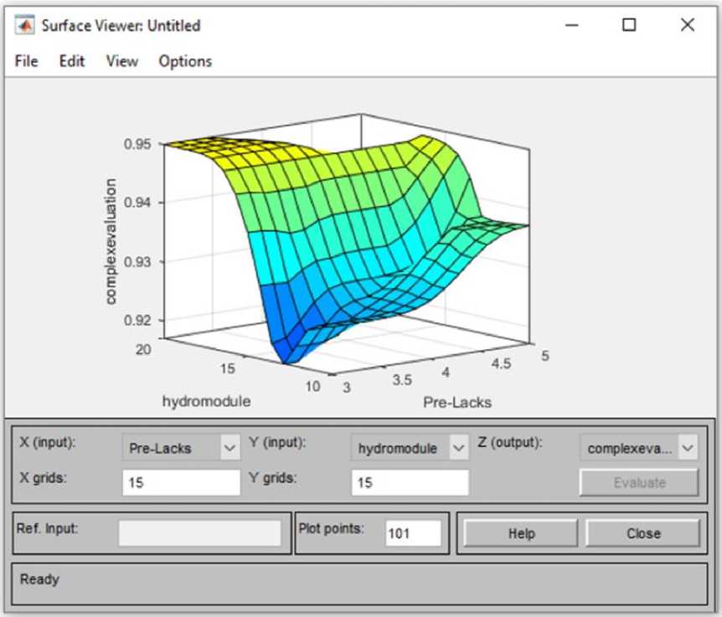This screenshot has height=617, width=722.
Task: Click the 'complexevaluation' axis label
Action: [x=111, y=242]
